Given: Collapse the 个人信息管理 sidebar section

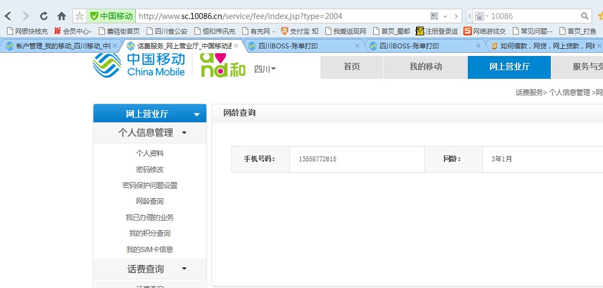Looking at the screenshot, I should (149, 133).
